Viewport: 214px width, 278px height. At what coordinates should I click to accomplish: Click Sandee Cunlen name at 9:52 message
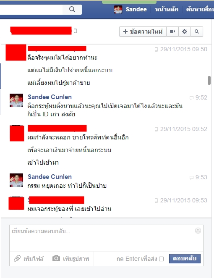pyautogui.click(x=50, y=97)
